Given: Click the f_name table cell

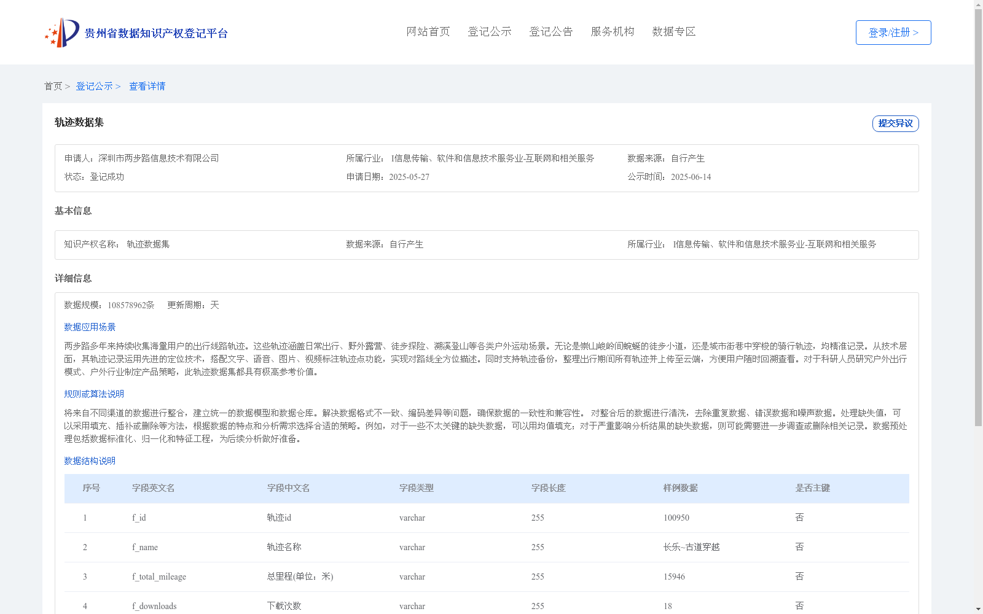Looking at the screenshot, I should (x=145, y=547).
